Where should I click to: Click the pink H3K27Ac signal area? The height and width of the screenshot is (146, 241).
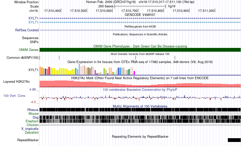point(140,84)
